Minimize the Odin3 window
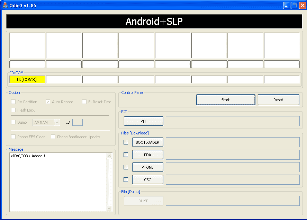Screen dimensions: 307x220 (287, 6)
